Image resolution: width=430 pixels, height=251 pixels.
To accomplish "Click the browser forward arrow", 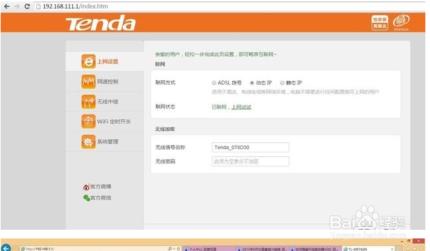I will pos(17,6).
